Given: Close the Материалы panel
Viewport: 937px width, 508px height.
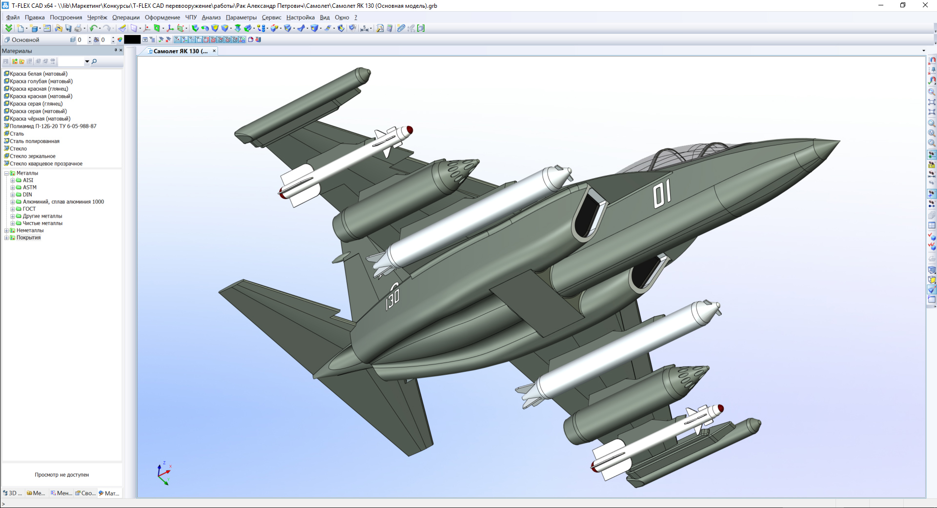Looking at the screenshot, I should click(x=121, y=50).
